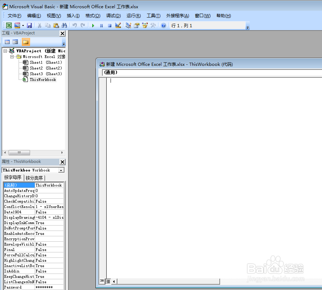This screenshot has height=290, width=322.
Task: Click the Find binoculars icon
Action: click(x=64, y=25)
